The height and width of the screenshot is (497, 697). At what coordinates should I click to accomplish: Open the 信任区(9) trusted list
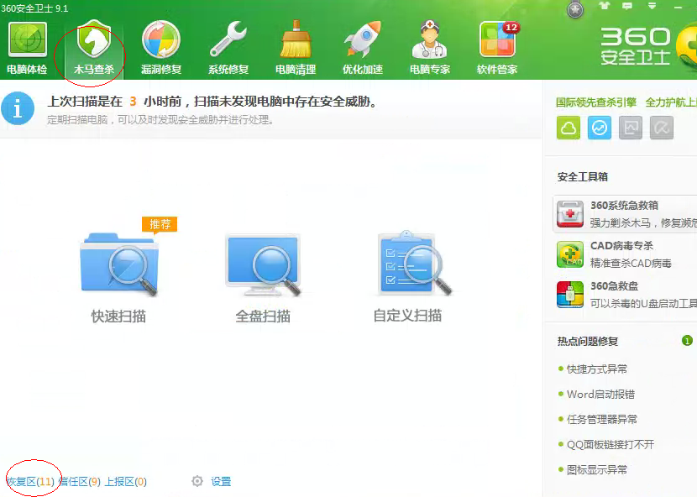(79, 481)
